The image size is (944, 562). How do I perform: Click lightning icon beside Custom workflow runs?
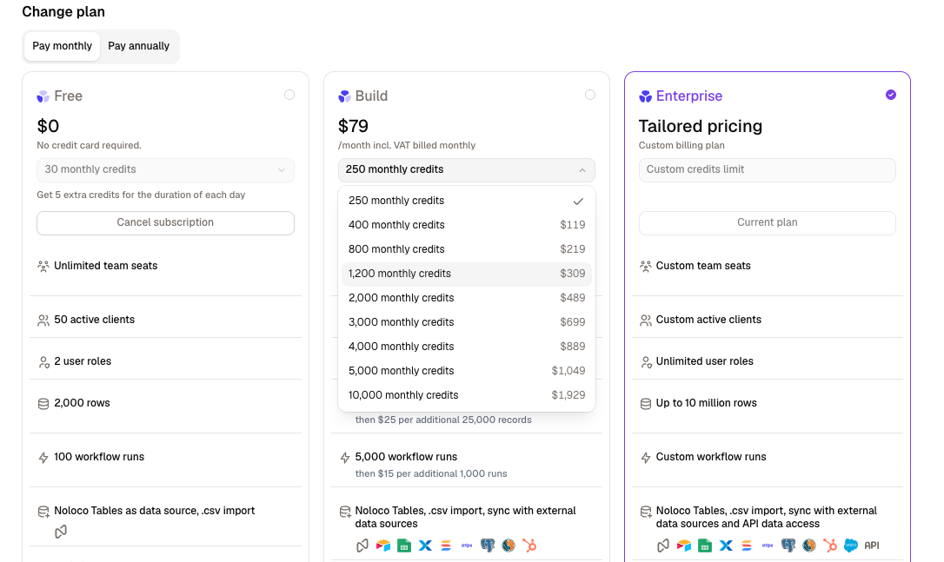pyautogui.click(x=646, y=457)
